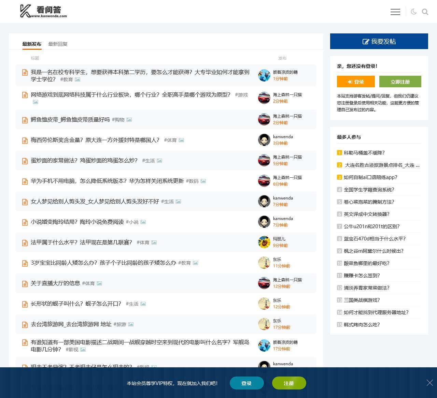The height and width of the screenshot is (398, 437).
Task: Click document icon beside 法甲属于什么水平 post
Action: click(25, 243)
